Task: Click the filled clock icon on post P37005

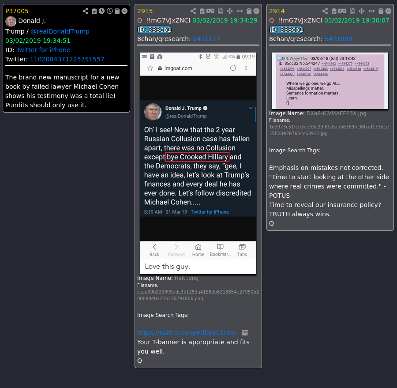Action: click(102, 11)
